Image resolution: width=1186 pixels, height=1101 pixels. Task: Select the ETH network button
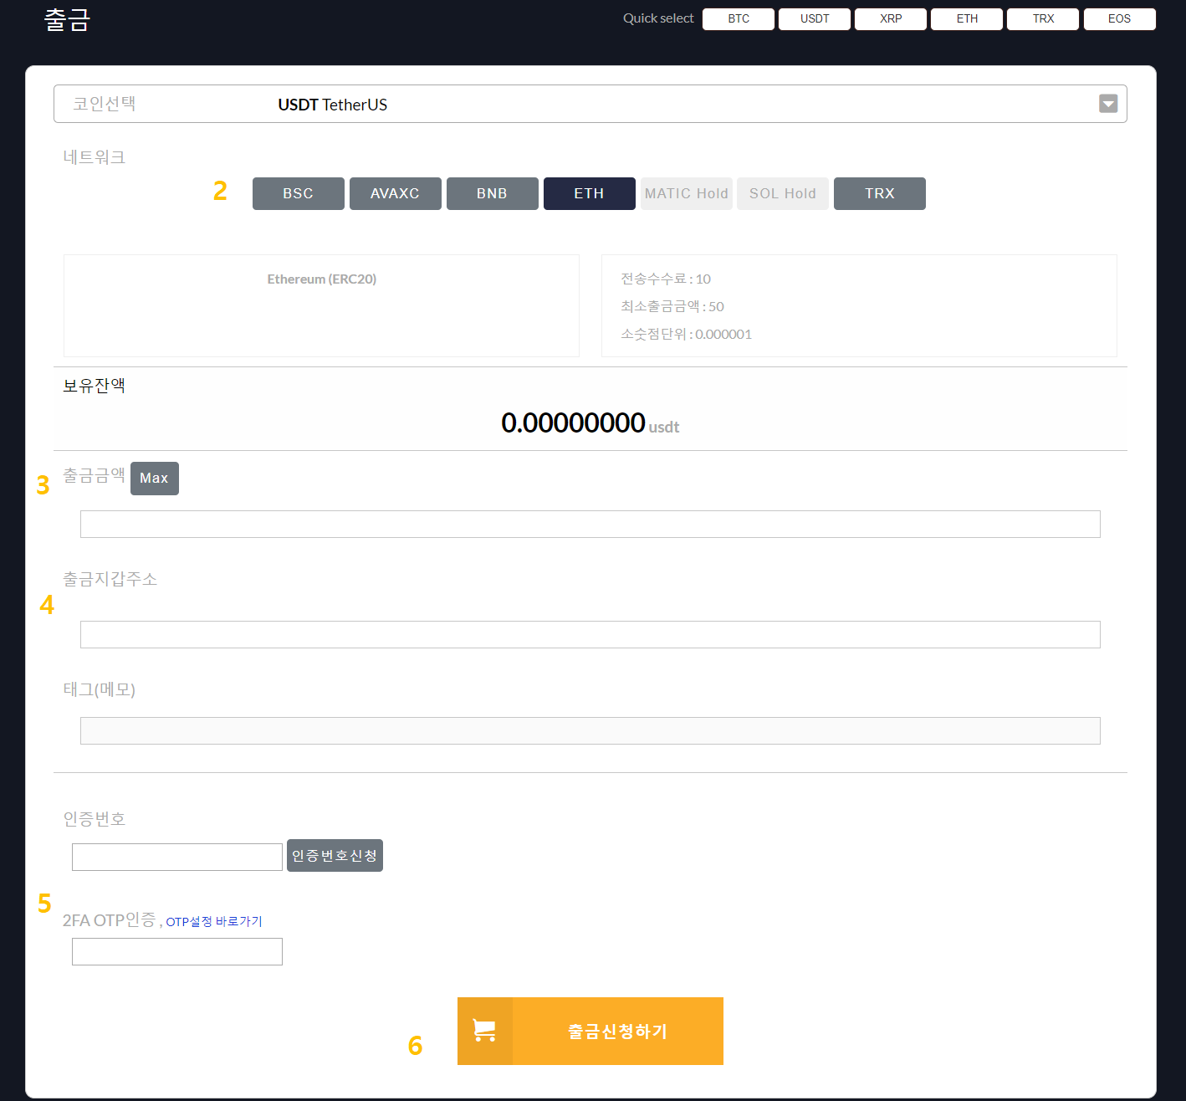(589, 193)
